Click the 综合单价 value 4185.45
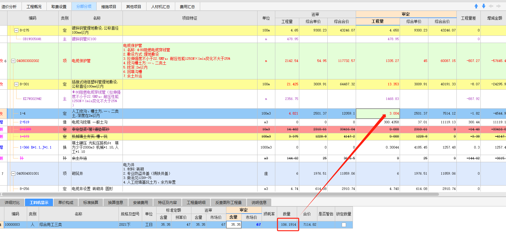 tap(421, 148)
